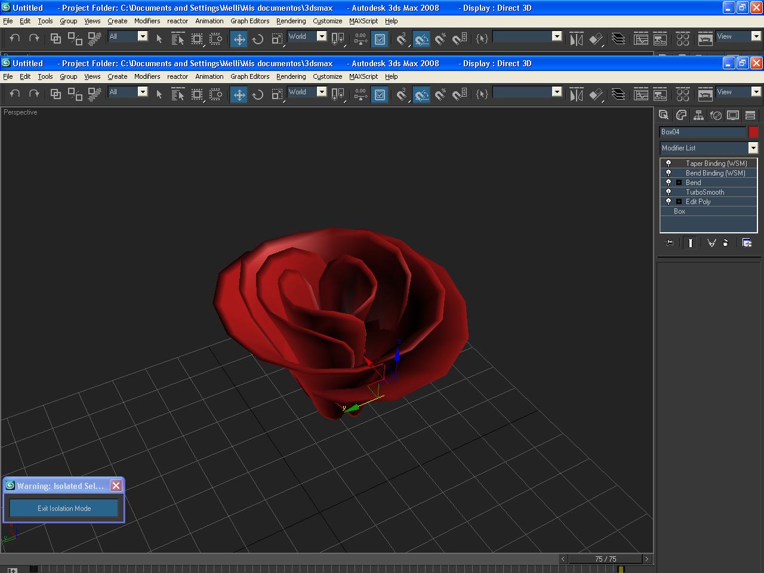Open the Layer Manager in the front window
This screenshot has height=573, width=764.
tap(618, 94)
